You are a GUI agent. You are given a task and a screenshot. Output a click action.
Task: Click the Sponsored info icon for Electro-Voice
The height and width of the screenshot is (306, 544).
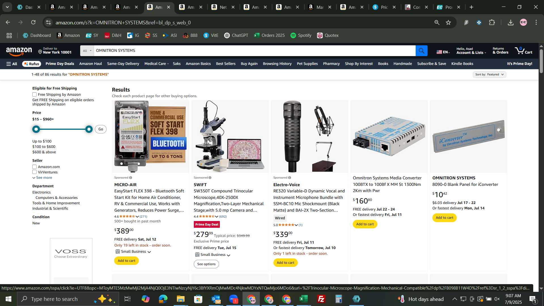tap(290, 178)
